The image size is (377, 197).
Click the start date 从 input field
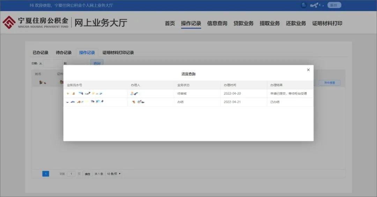[x=52, y=64]
